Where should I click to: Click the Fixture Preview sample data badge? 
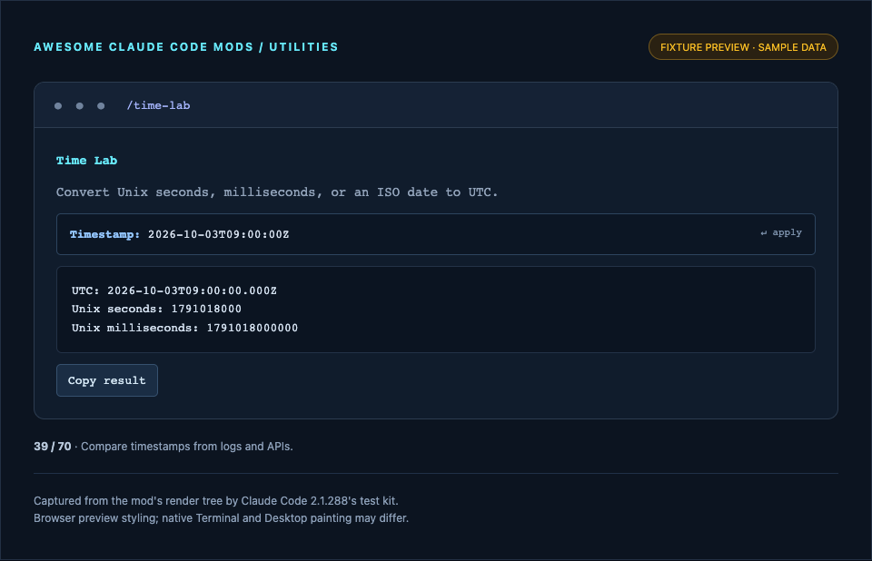click(x=743, y=47)
